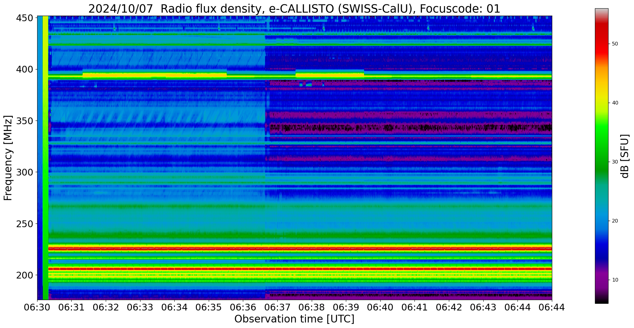Viewport: 634px width, 328px height.
Task: Click the 06:31 time tick label
Action: click(x=72, y=307)
